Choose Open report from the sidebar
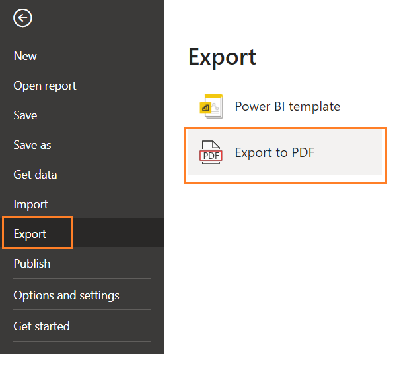Viewport: 395px width, 366px height. (45, 86)
